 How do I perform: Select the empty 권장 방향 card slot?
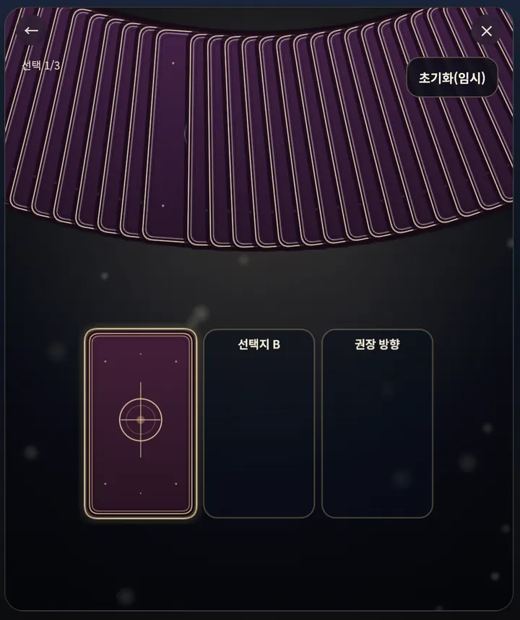[377, 424]
